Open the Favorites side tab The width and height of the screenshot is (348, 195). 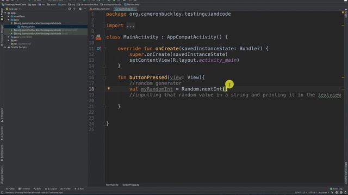(2, 133)
